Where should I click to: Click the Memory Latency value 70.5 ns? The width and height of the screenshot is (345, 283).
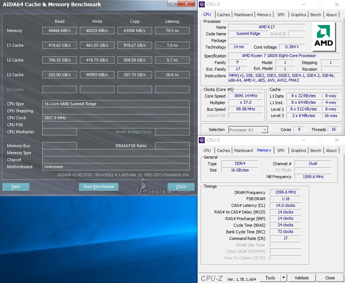point(172,31)
